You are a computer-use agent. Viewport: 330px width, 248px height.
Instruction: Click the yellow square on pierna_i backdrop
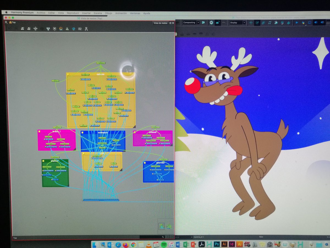point(43,161)
